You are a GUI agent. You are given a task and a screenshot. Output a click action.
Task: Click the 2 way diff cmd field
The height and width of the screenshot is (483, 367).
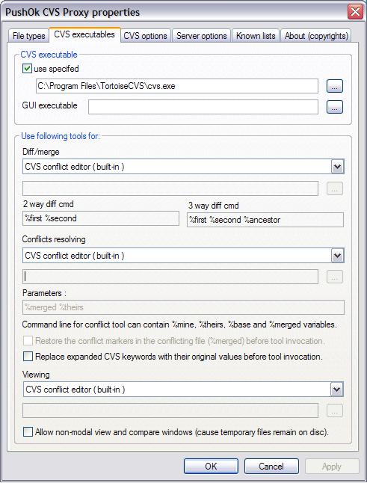pos(101,218)
